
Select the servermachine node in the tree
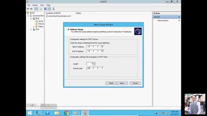tap(38, 16)
